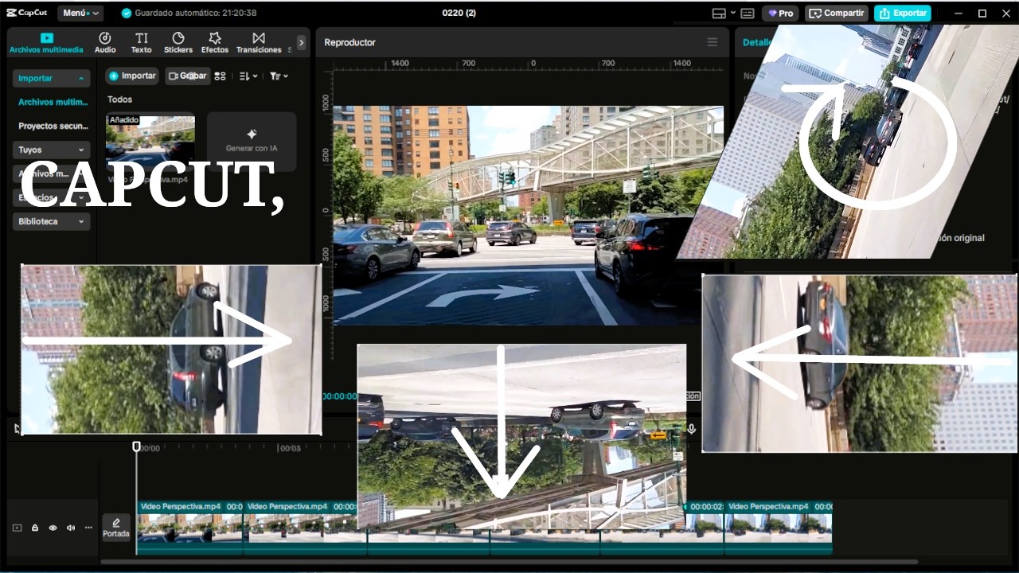Screen dimensions: 1019x573
Task: Expand the Biblioteca section
Action: 51,221
